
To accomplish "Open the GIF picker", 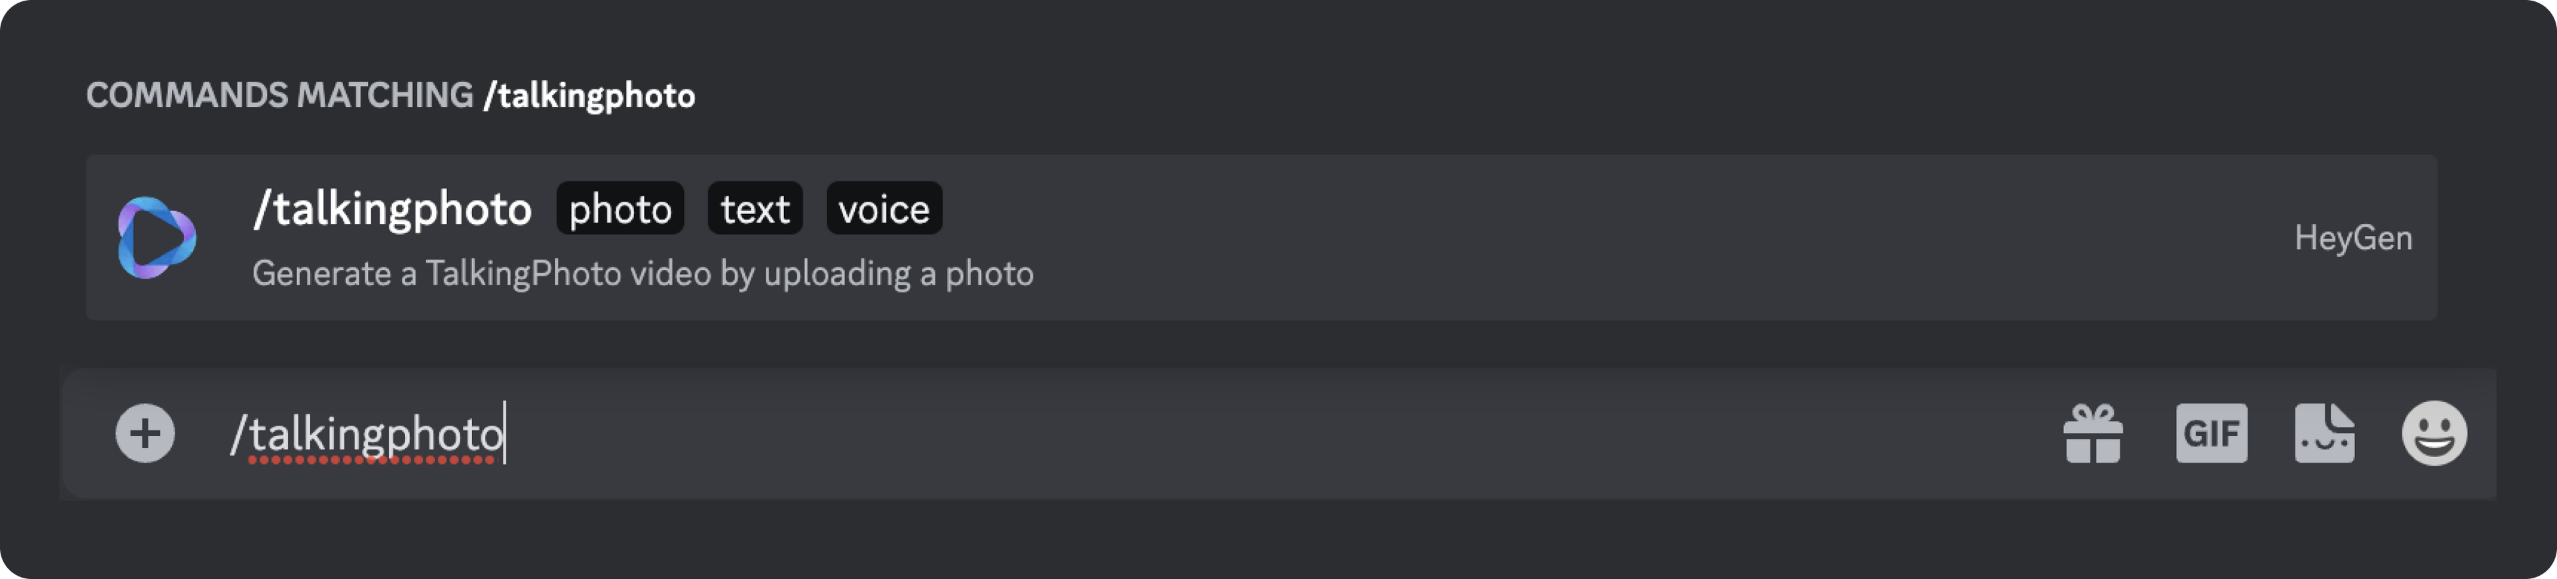I will tap(2211, 433).
